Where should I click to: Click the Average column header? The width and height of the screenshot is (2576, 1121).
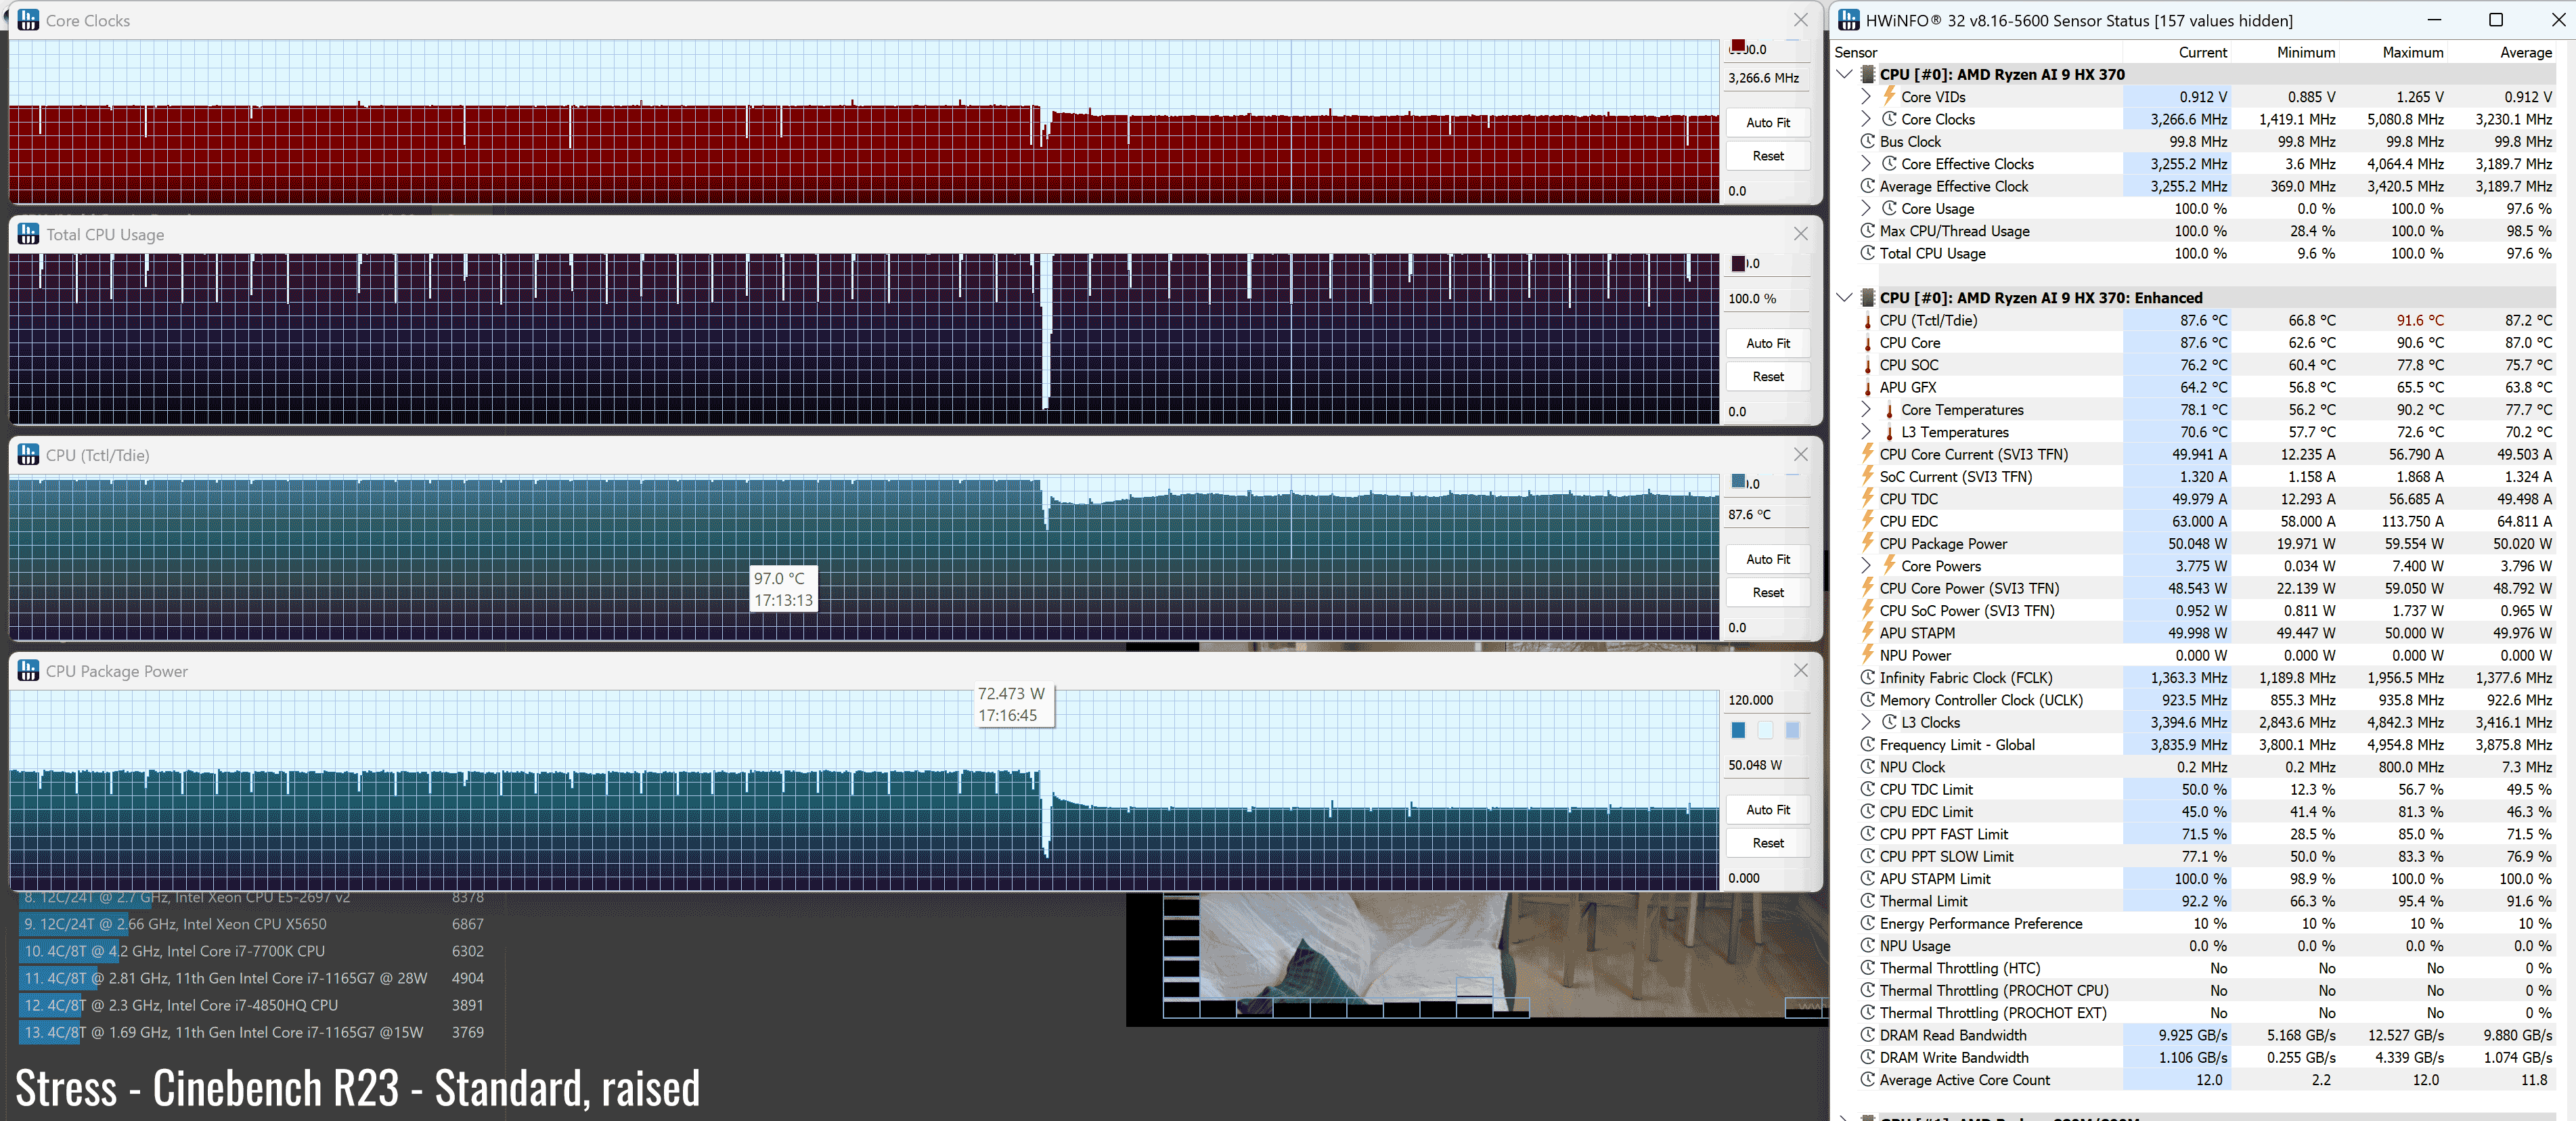click(2525, 52)
